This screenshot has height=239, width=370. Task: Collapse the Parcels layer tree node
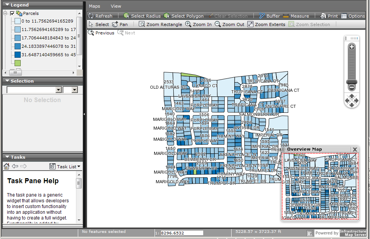coord(5,13)
